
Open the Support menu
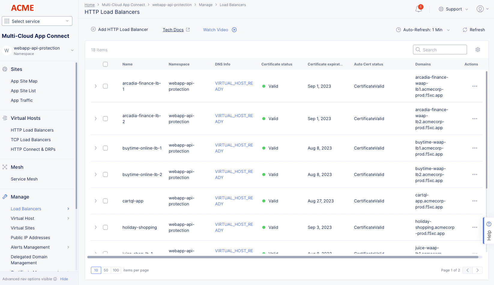pyautogui.click(x=453, y=9)
